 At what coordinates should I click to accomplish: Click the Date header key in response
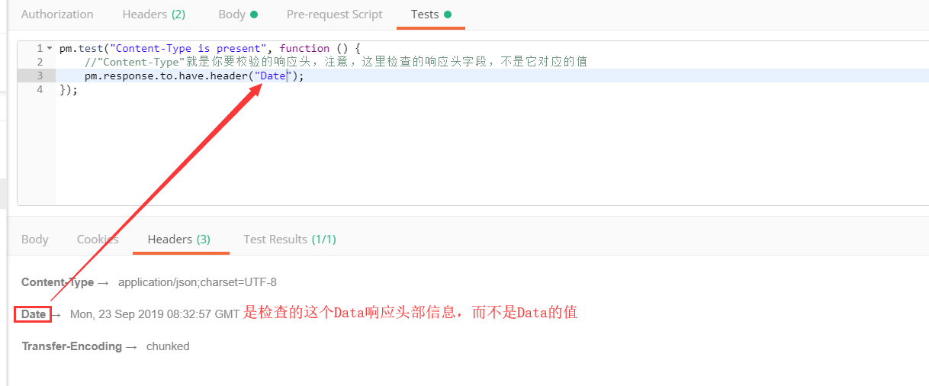[34, 314]
